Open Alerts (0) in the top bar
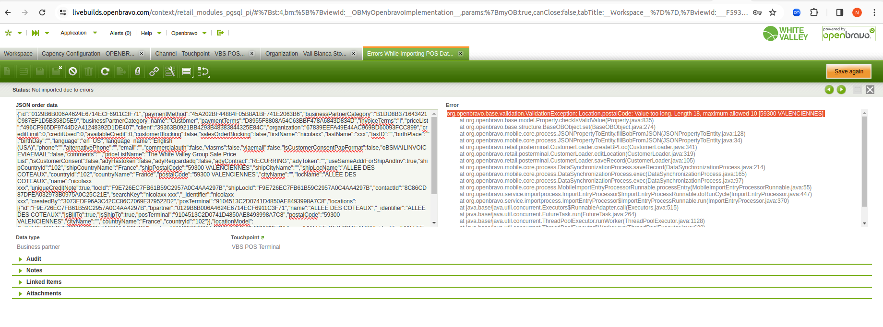The height and width of the screenshot is (327, 883). [x=120, y=33]
